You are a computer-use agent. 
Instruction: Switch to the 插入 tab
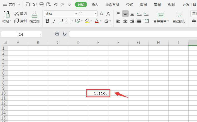point(95,5)
